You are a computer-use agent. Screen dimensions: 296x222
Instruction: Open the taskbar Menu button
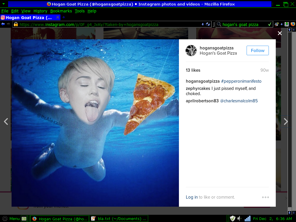coord(11,219)
